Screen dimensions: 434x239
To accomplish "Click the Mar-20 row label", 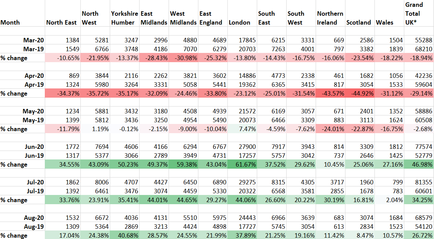I will (x=34, y=40).
